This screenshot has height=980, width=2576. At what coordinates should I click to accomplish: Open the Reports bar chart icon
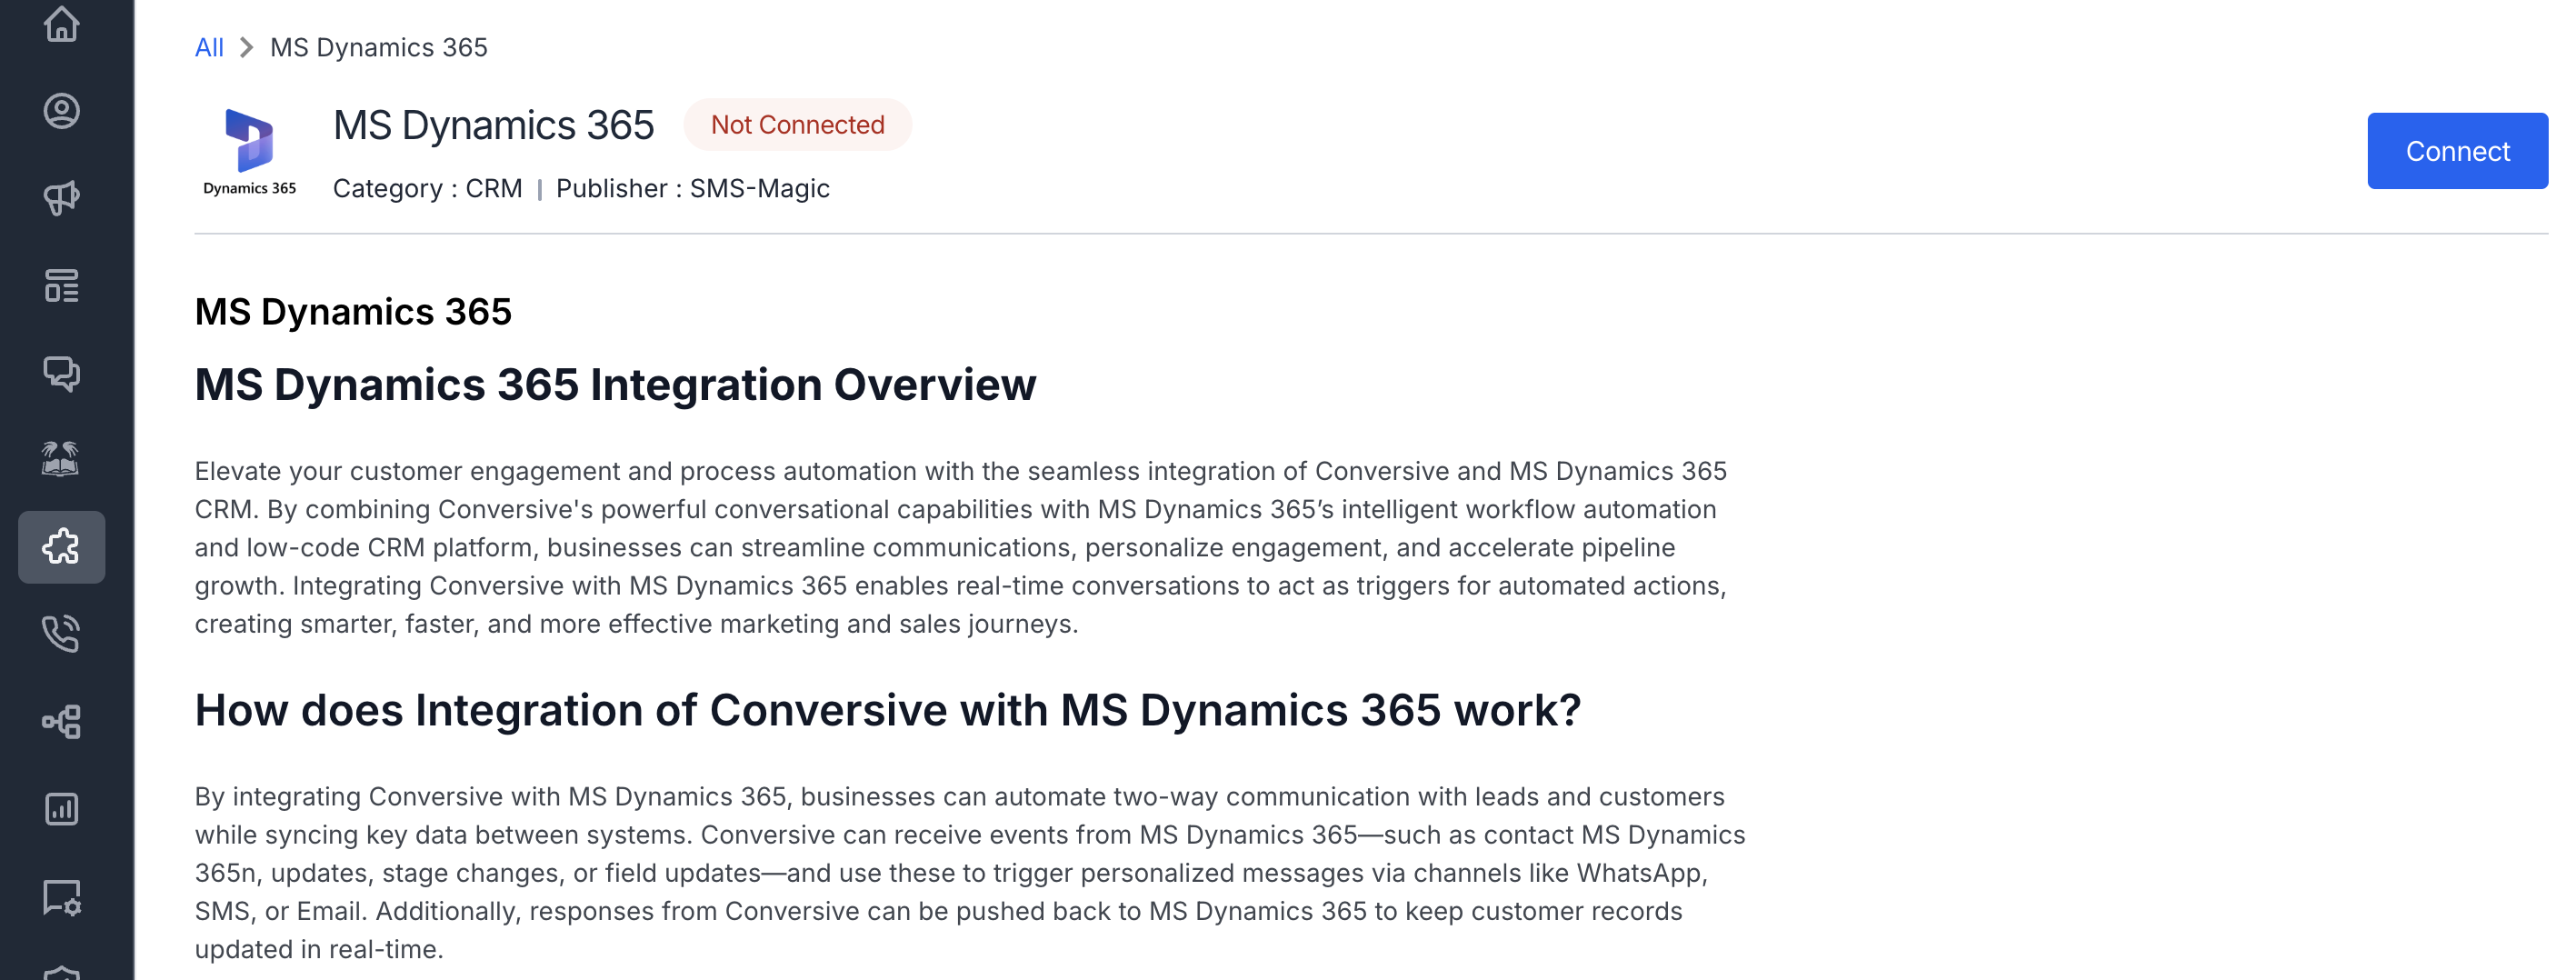click(x=61, y=808)
